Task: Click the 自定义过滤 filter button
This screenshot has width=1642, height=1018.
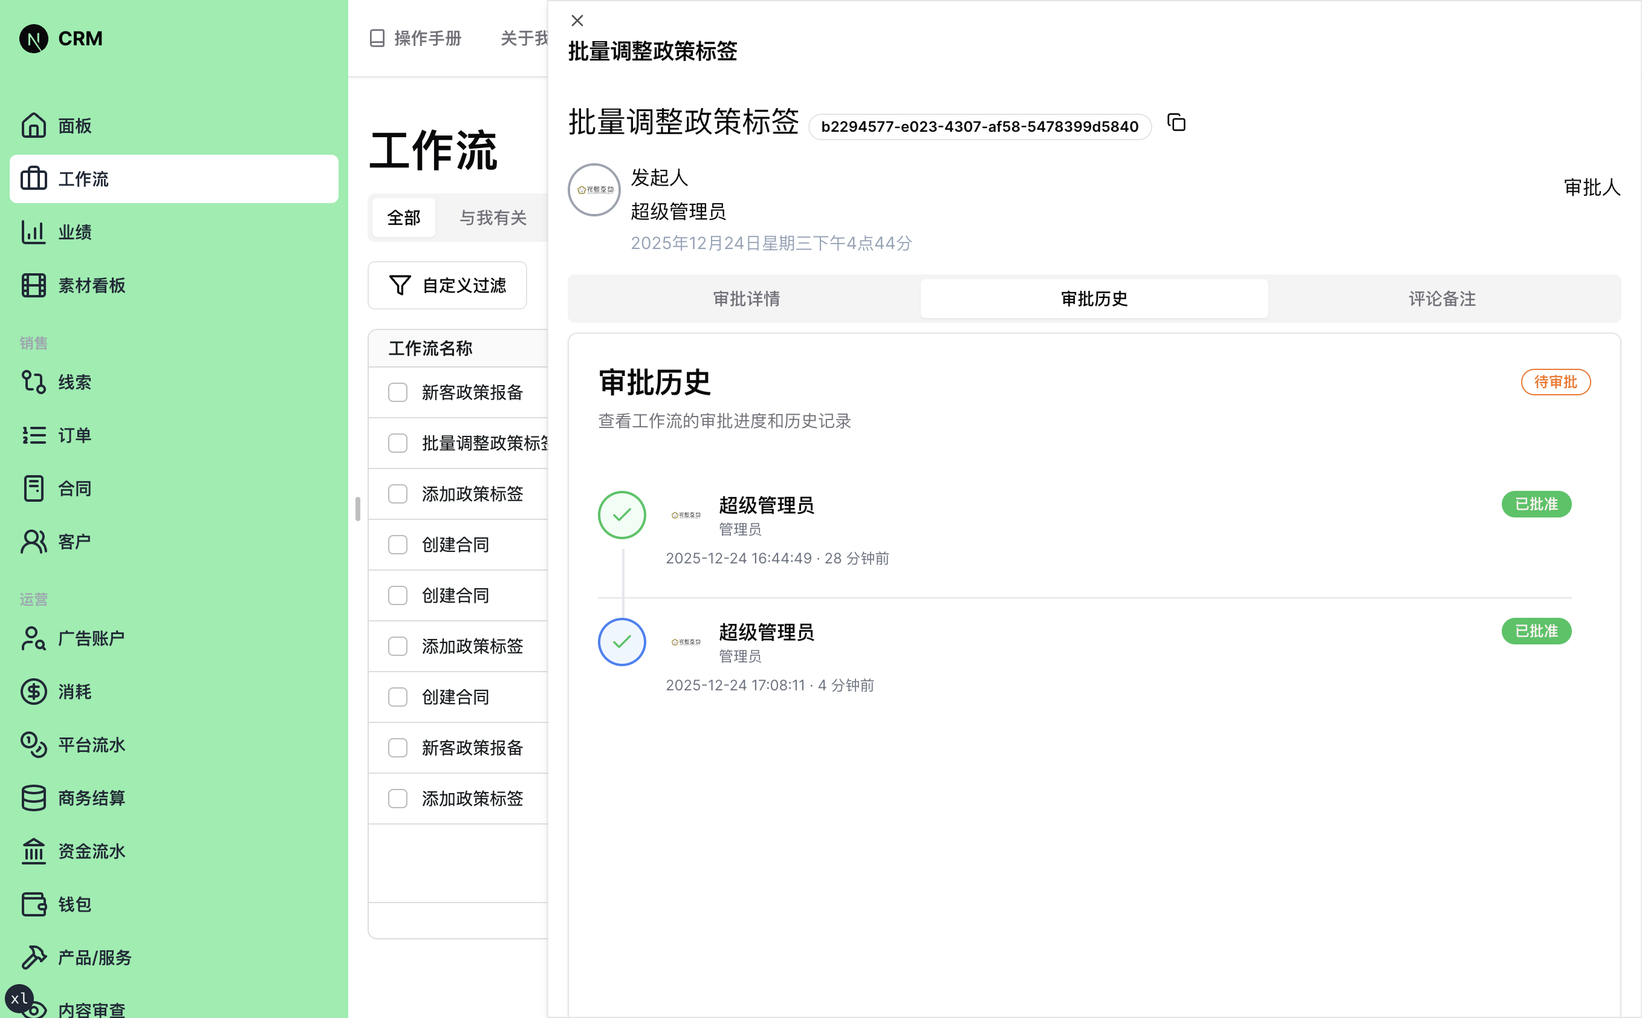Action: pyautogui.click(x=447, y=285)
